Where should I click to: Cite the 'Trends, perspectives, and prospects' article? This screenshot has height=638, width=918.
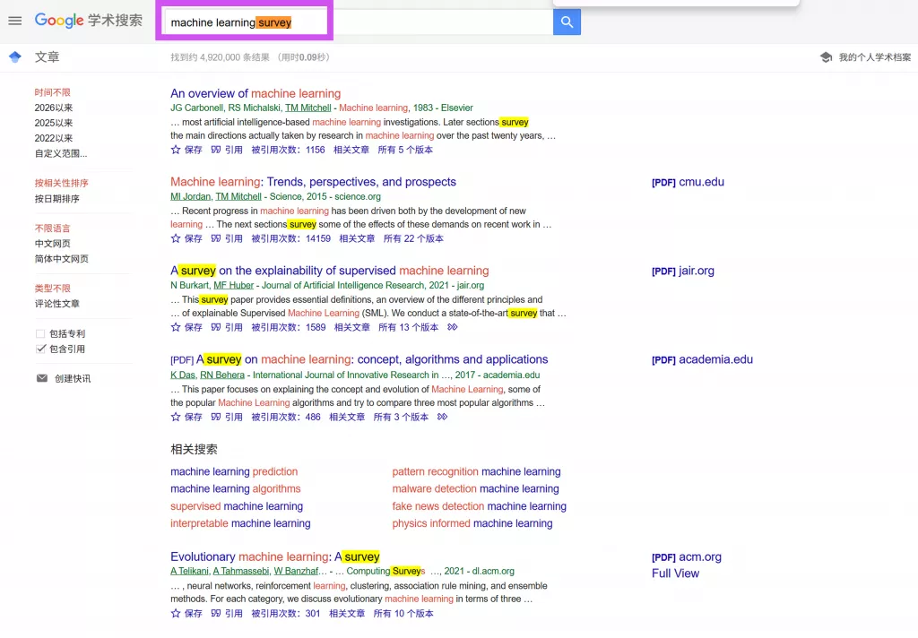point(227,239)
